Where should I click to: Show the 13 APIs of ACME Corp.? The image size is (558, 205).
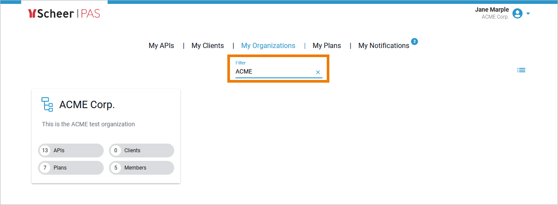[x=71, y=151]
